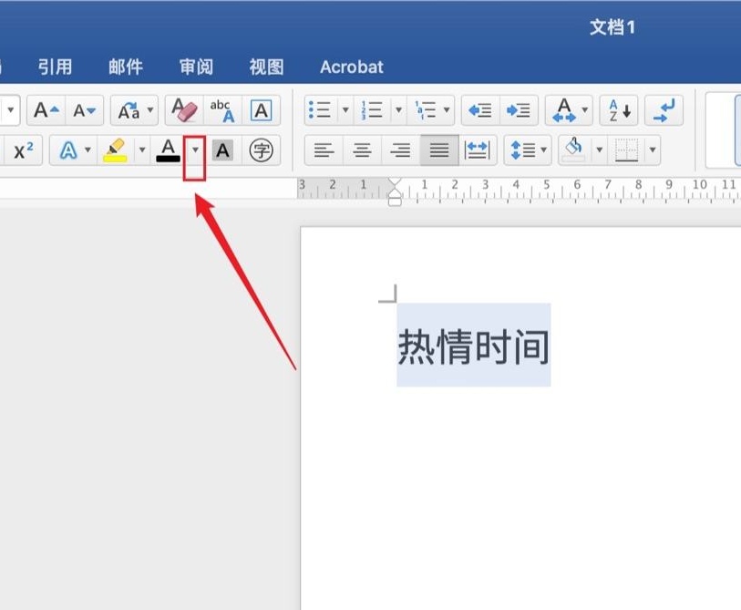Open the 引用 ribbon tab
Screen dimensions: 741x610
coord(56,67)
